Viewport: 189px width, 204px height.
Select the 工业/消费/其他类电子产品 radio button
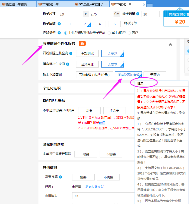pyautogui.click(x=66, y=33)
